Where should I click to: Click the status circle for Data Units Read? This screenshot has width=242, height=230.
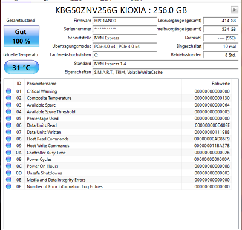tap(8, 125)
